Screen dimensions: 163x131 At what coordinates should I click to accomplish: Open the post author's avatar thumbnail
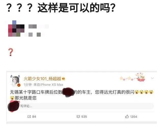pyautogui.click(x=15, y=81)
